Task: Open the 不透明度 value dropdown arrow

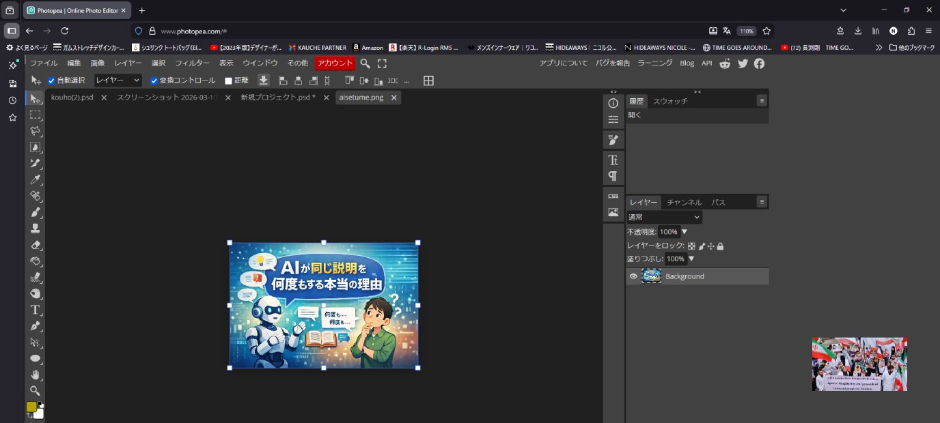Action: (x=683, y=231)
